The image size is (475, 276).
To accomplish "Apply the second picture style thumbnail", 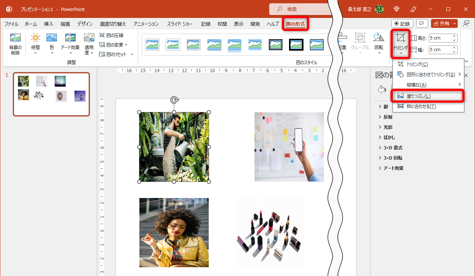I will 173,44.
